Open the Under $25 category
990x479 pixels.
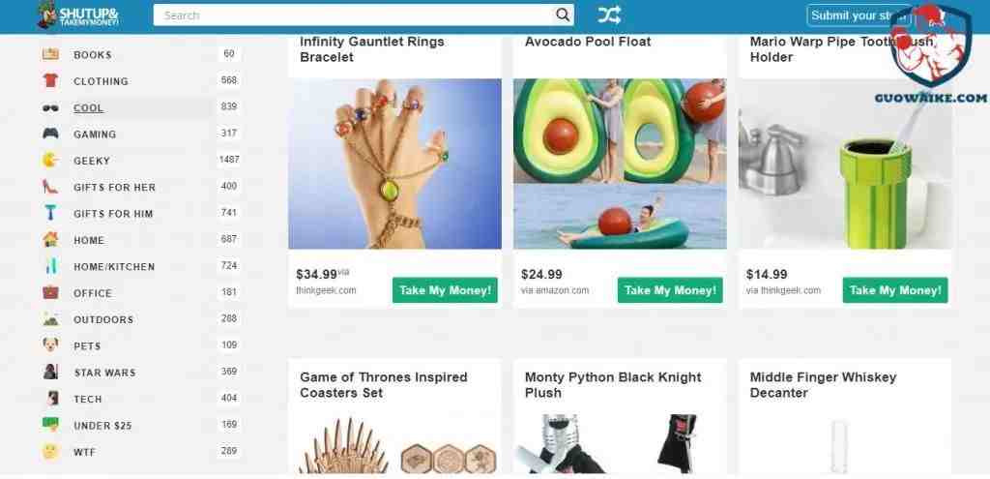pyautogui.click(x=102, y=426)
